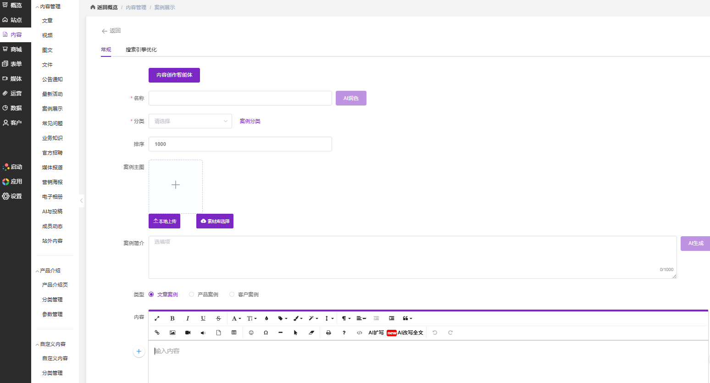
Task: Click the 案例主图 upload placeholder box
Action: point(176,187)
